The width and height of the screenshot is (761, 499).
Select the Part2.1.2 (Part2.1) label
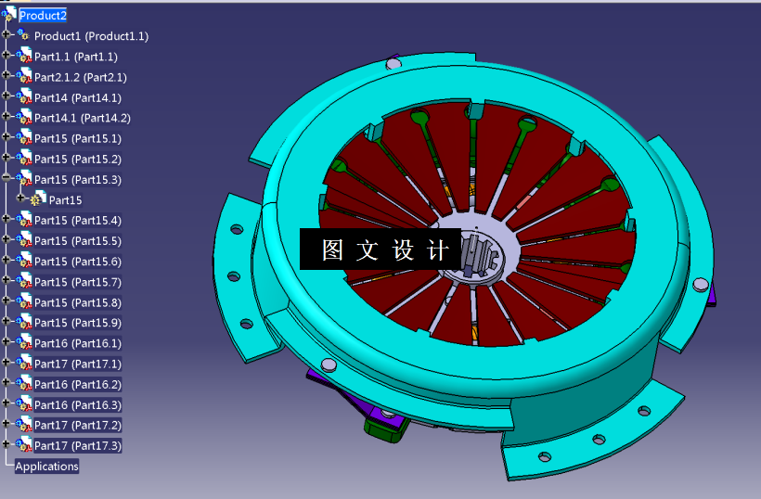(81, 77)
